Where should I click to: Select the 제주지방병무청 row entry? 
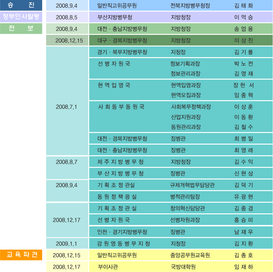(x=121, y=162)
